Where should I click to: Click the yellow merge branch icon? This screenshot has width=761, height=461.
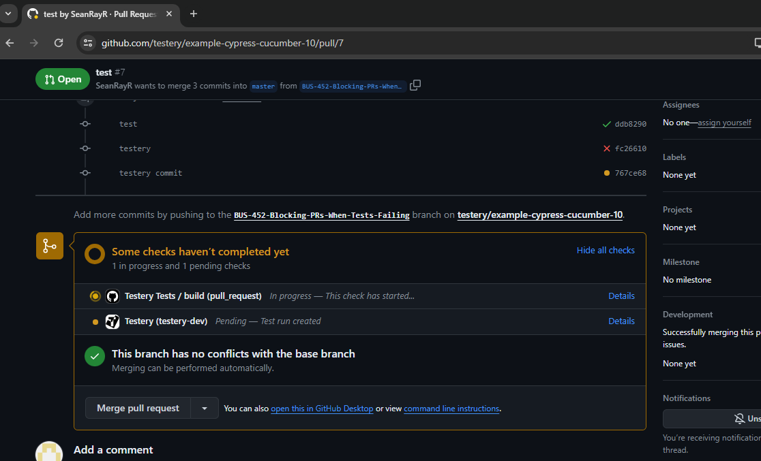tap(50, 246)
